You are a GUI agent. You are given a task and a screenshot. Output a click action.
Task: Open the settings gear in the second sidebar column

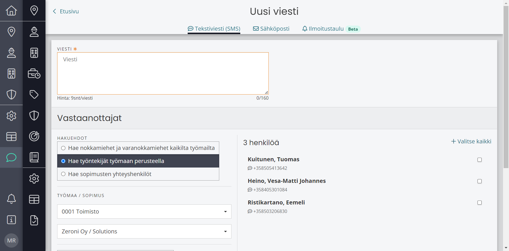tap(34, 179)
